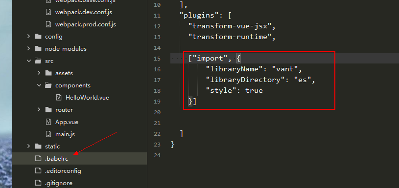399x188 pixels.
Task: Click the App.vue file icon
Action: (48, 122)
